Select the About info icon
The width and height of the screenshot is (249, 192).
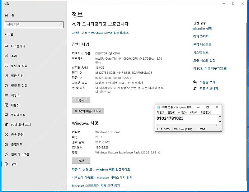click(6, 164)
